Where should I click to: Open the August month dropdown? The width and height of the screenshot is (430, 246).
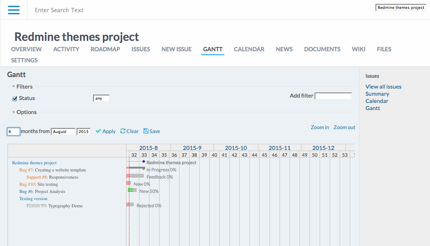point(63,132)
